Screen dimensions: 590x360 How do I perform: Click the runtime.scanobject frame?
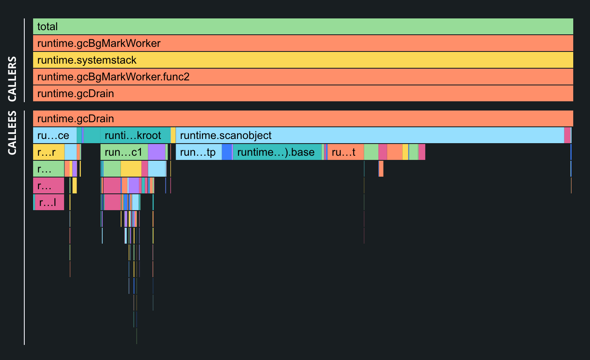click(370, 135)
